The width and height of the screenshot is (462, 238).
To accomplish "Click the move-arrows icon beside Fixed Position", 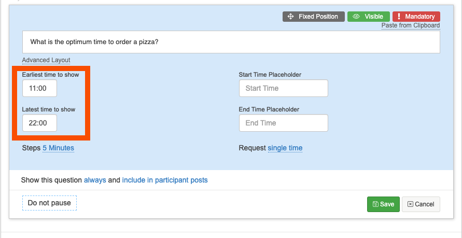I will pos(290,17).
